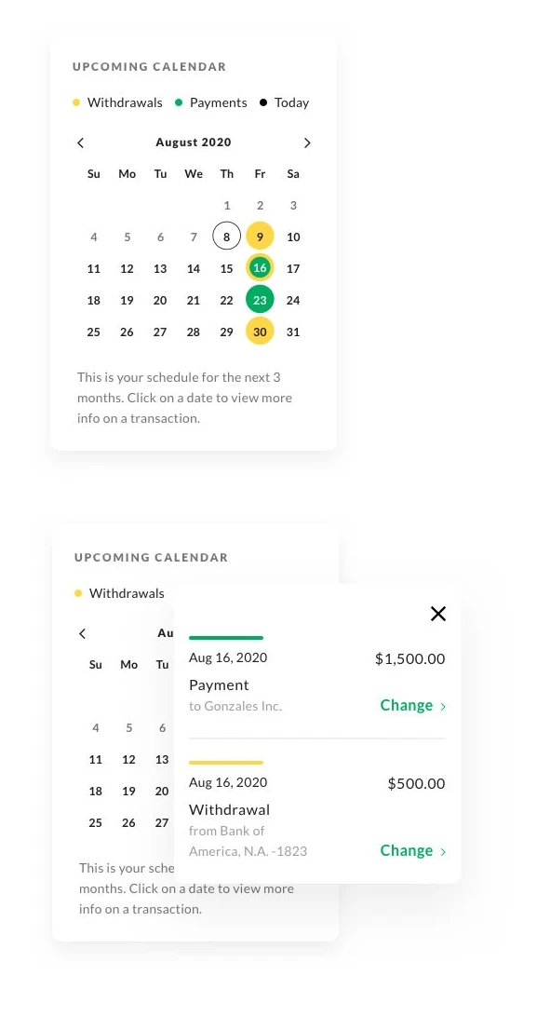Click the green Payments legend dot
Image resolution: width=537 pixels, height=1016 pixels.
(x=178, y=102)
